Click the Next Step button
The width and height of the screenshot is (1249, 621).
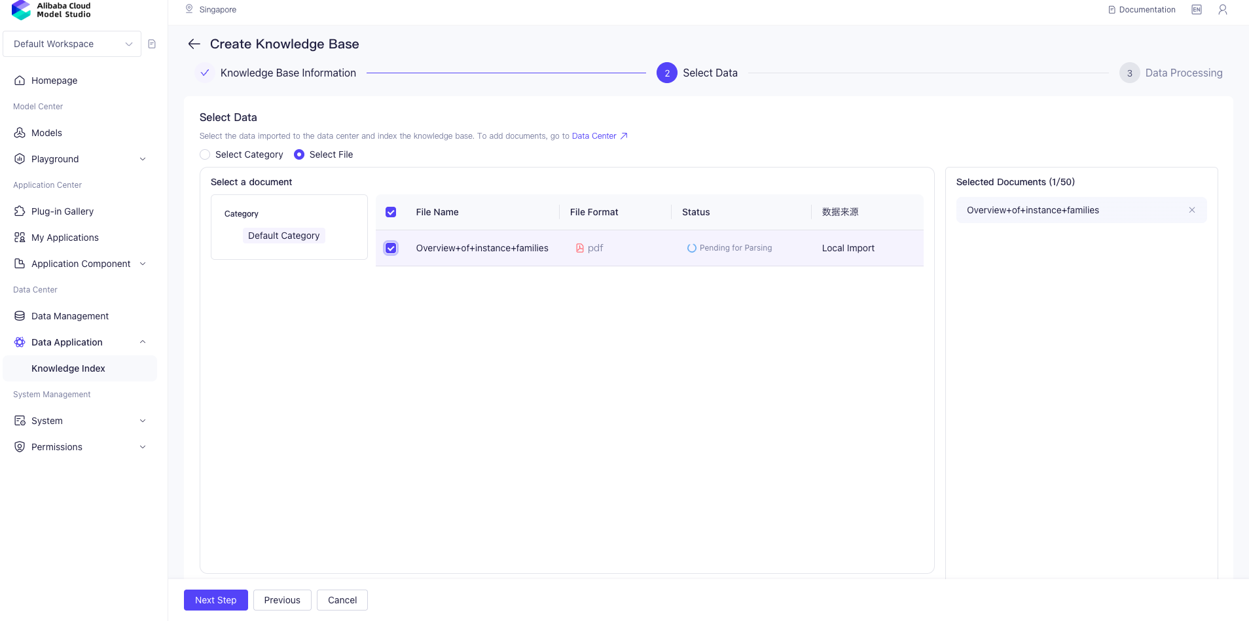[215, 600]
